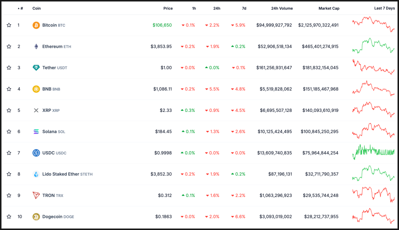Screen dimensions: 399x230
Task: Click the Tether coin icon
Action: pos(36,68)
